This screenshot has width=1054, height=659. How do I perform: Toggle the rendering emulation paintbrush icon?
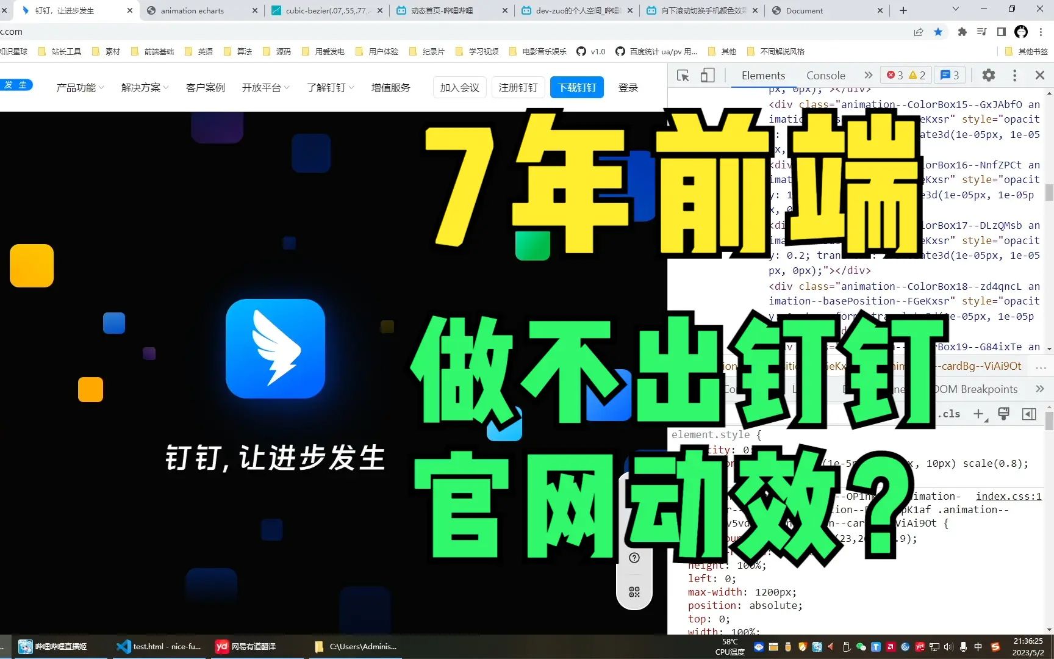click(1003, 414)
